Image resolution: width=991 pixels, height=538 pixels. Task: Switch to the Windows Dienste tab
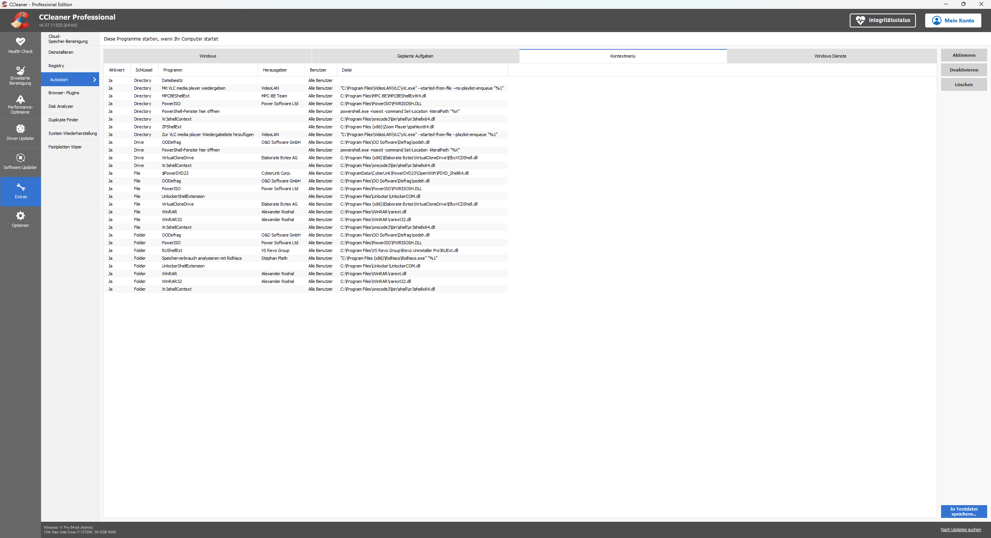[830, 56]
